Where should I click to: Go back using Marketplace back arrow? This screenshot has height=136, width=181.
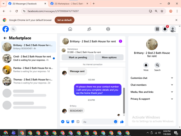coord(5,38)
